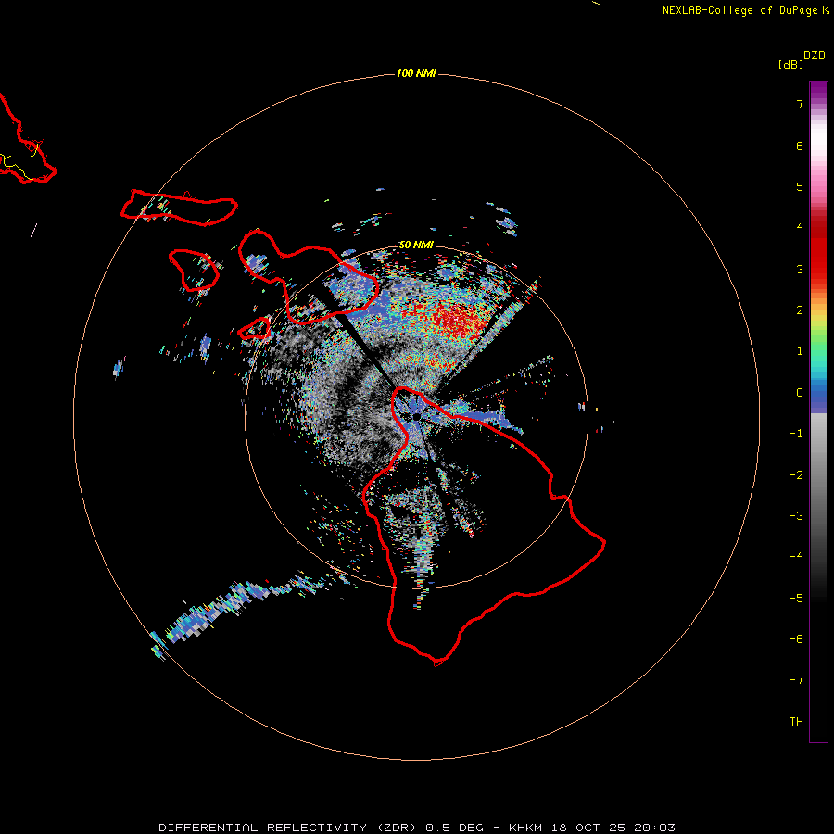Click the legend value 0

800,393
